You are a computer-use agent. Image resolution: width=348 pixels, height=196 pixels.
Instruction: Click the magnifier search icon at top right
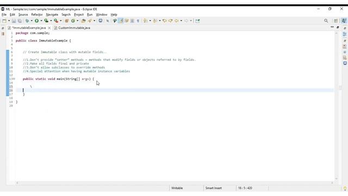pos(326,21)
